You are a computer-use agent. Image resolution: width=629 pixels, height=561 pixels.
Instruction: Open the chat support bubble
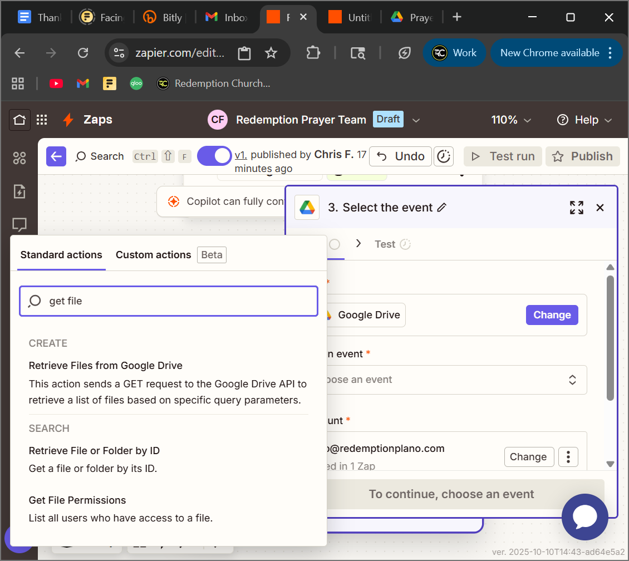584,517
